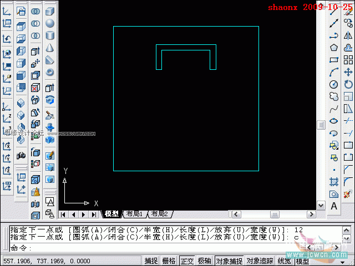
Task: Select the Mirror modify tool
Action: [x=348, y=35]
